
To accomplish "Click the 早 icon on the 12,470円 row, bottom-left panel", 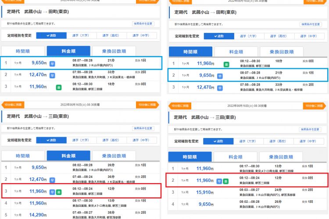I will (x=52, y=180).
